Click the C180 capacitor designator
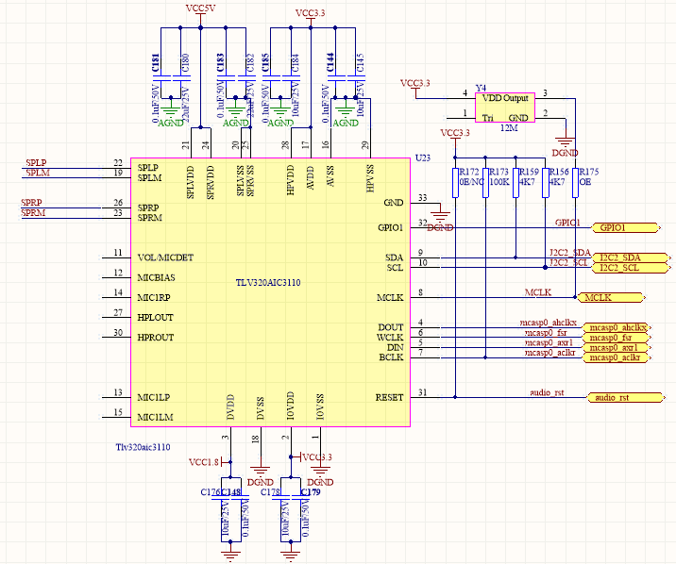Viewport: 676px width, 564px height. [185, 63]
